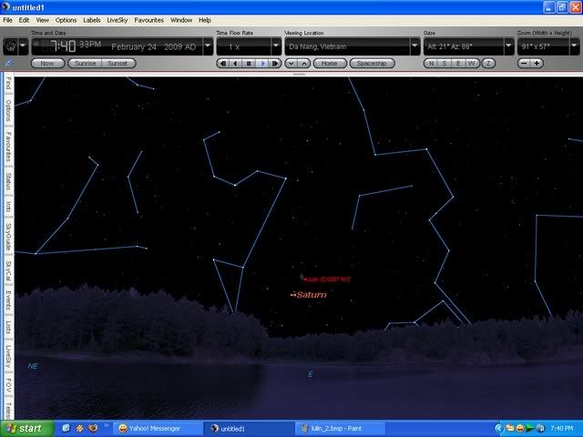
Task: Open the LiveSky menu
Action: tap(118, 19)
